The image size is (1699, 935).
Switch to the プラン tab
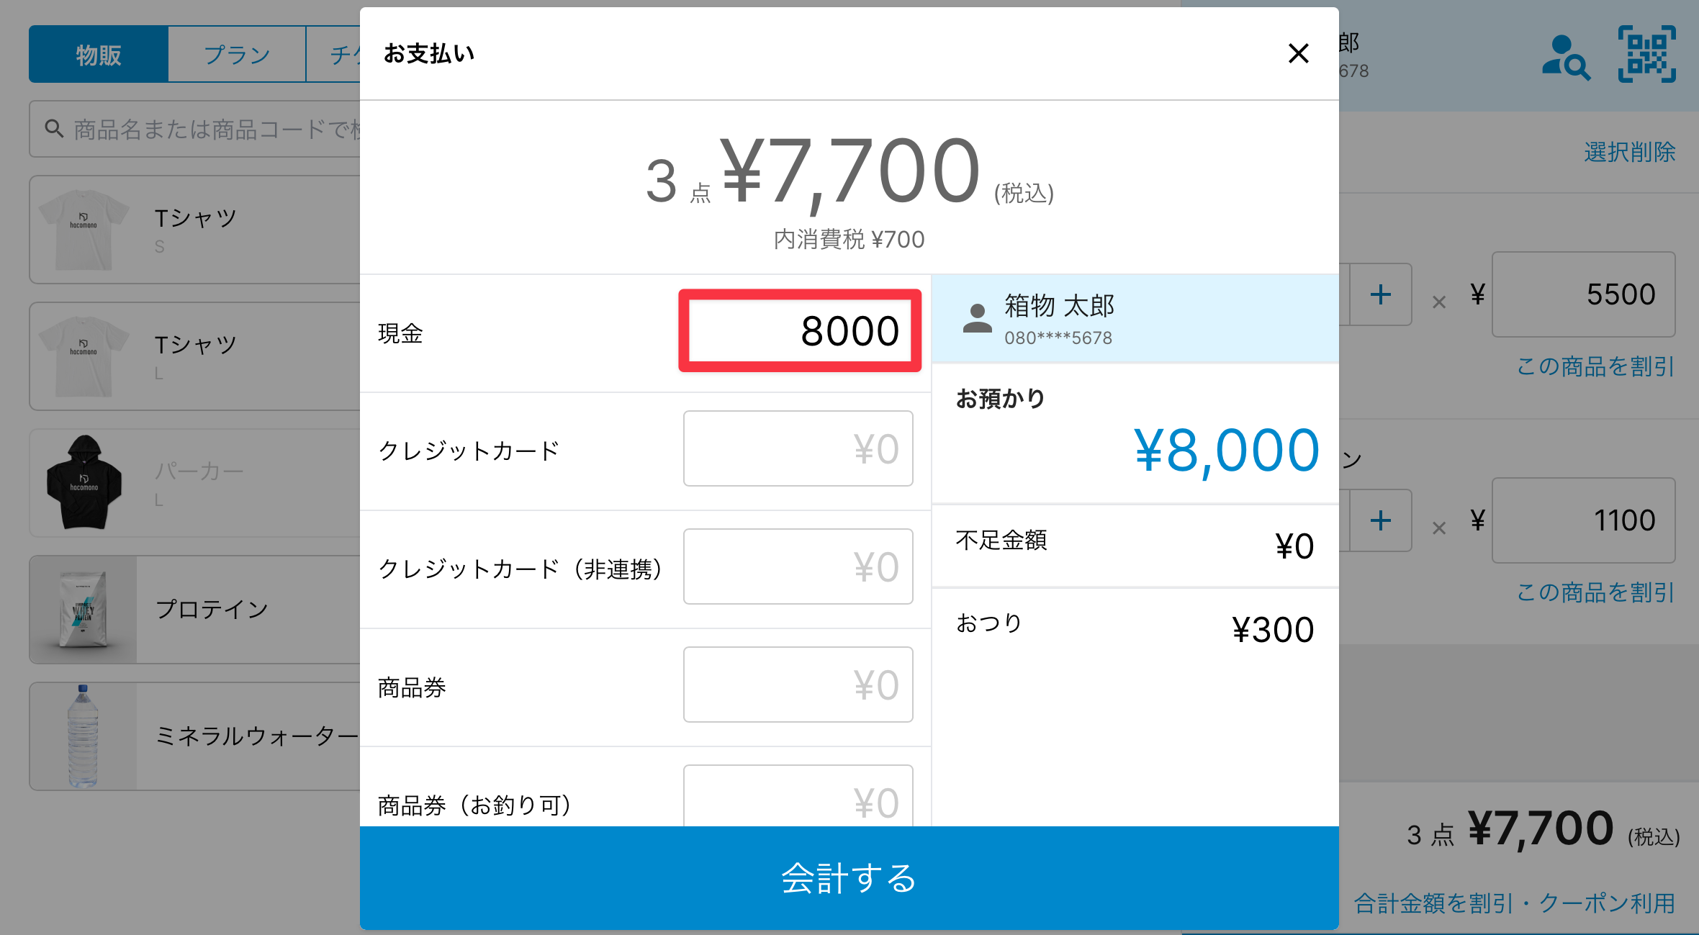[237, 55]
